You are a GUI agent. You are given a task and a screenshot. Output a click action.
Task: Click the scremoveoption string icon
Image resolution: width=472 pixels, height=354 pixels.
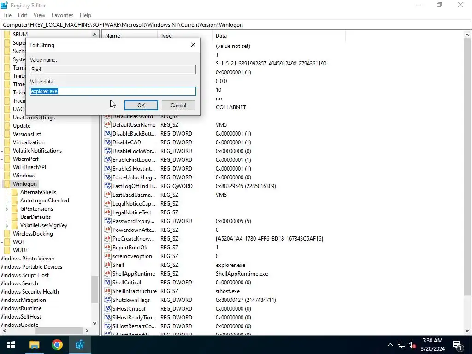pyautogui.click(x=108, y=256)
